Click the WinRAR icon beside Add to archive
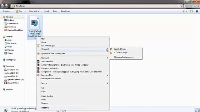 coord(38,61)
